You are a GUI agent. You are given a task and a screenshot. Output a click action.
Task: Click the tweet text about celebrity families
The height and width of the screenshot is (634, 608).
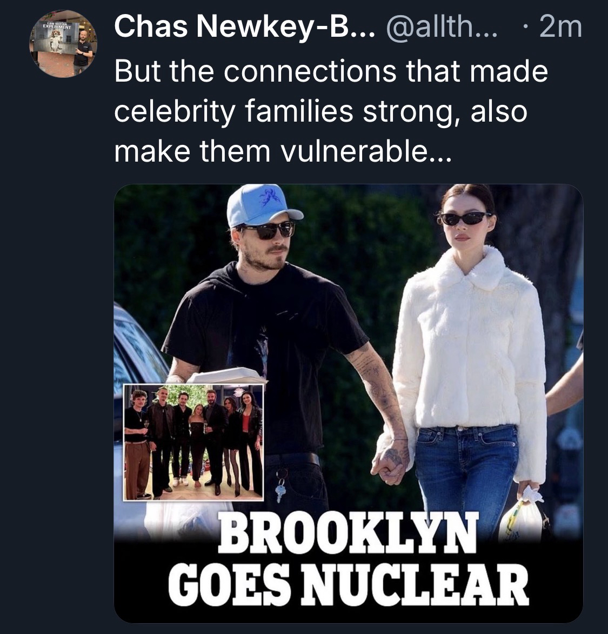tap(331, 111)
